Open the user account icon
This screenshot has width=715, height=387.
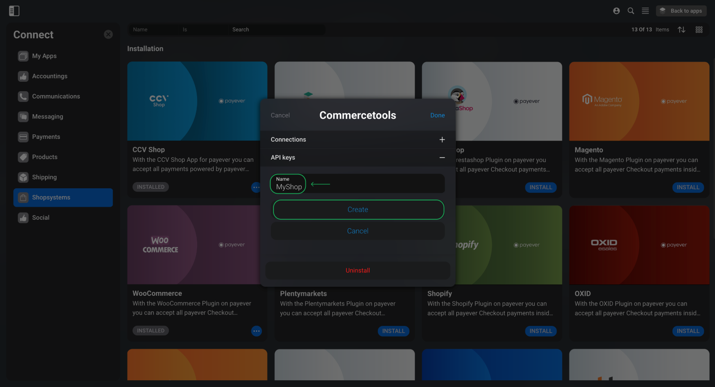tap(616, 11)
